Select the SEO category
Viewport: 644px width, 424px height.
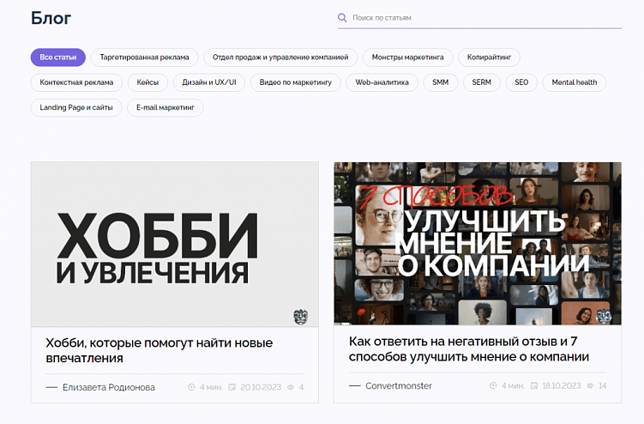(x=521, y=82)
